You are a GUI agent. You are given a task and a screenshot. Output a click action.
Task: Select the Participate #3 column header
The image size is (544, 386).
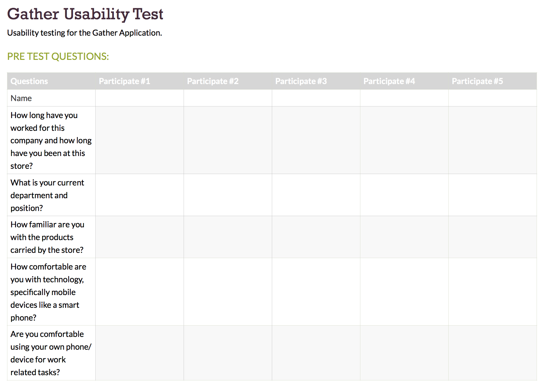coord(301,81)
